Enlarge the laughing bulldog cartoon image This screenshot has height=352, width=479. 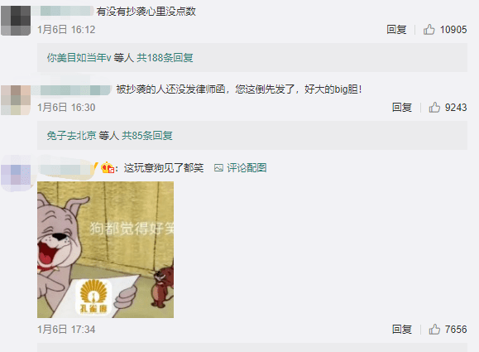[105, 249]
